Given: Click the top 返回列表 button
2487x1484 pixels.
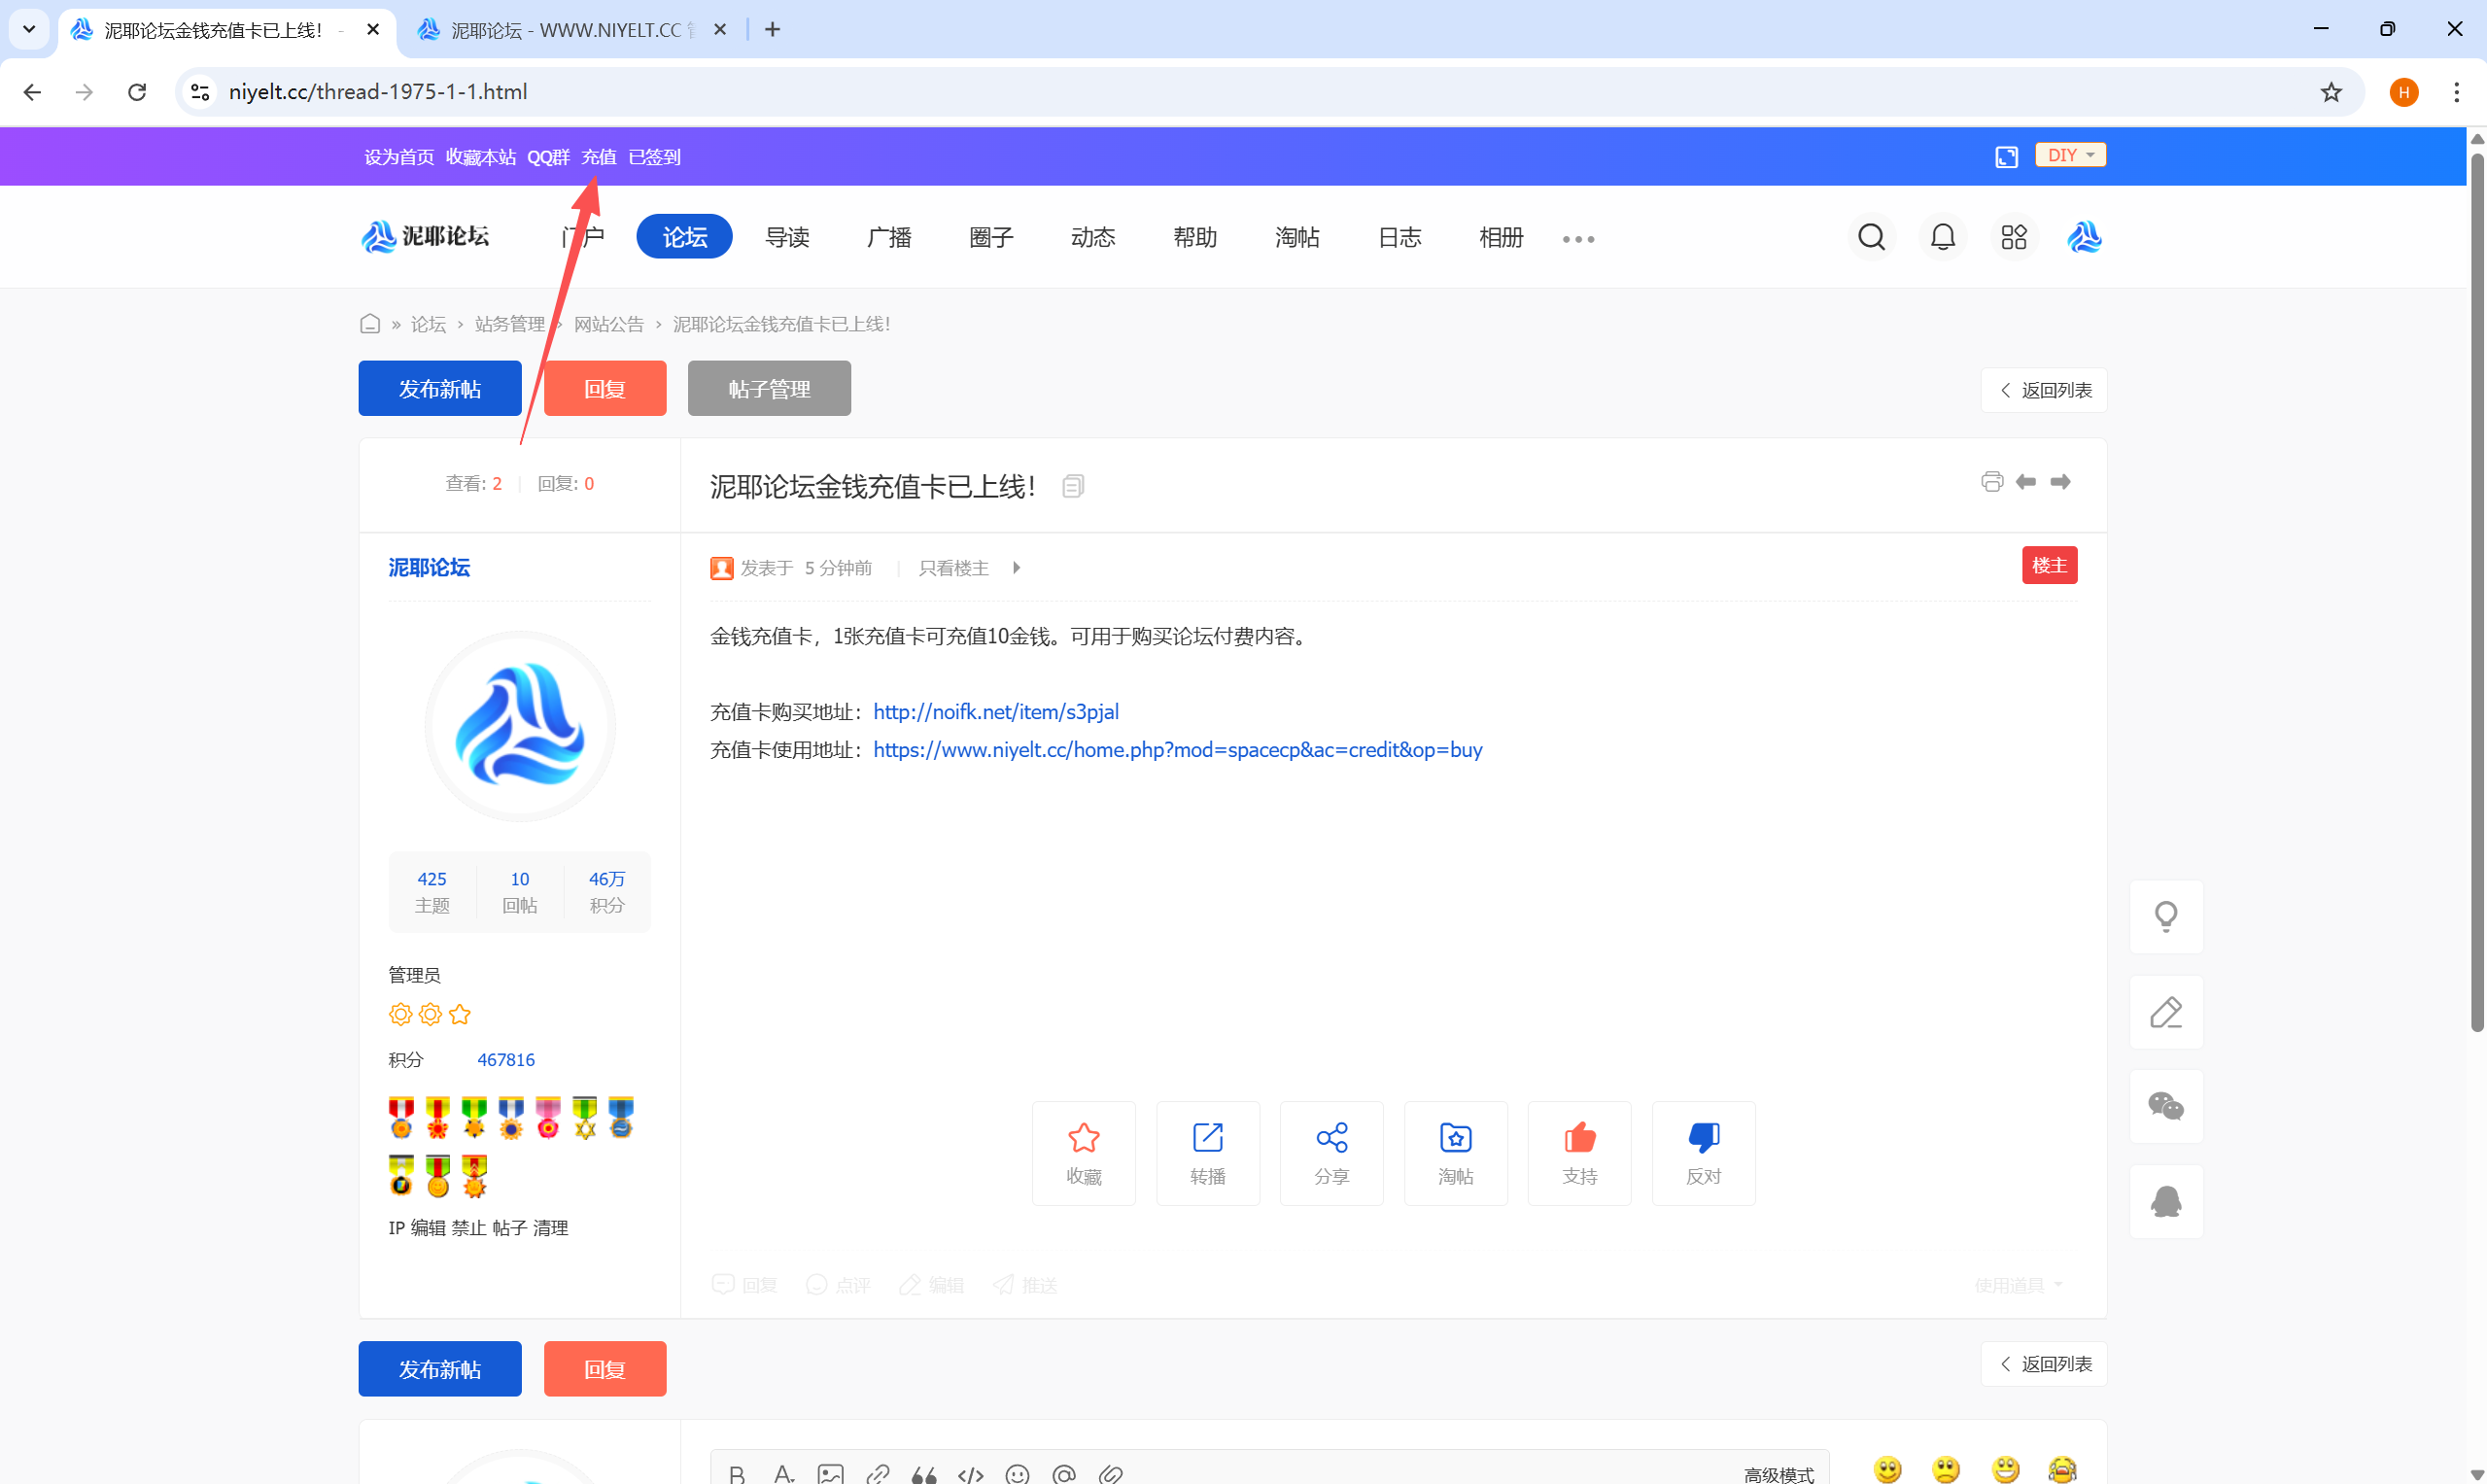Looking at the screenshot, I should tap(2044, 390).
